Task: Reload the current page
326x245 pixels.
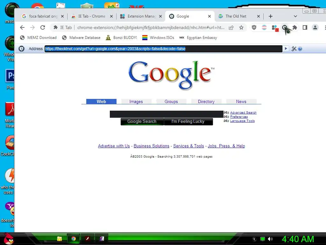Action: click(43, 27)
